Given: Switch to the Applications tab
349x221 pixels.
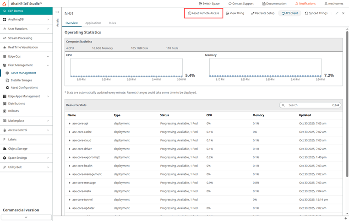Looking at the screenshot, I should tap(93, 23).
